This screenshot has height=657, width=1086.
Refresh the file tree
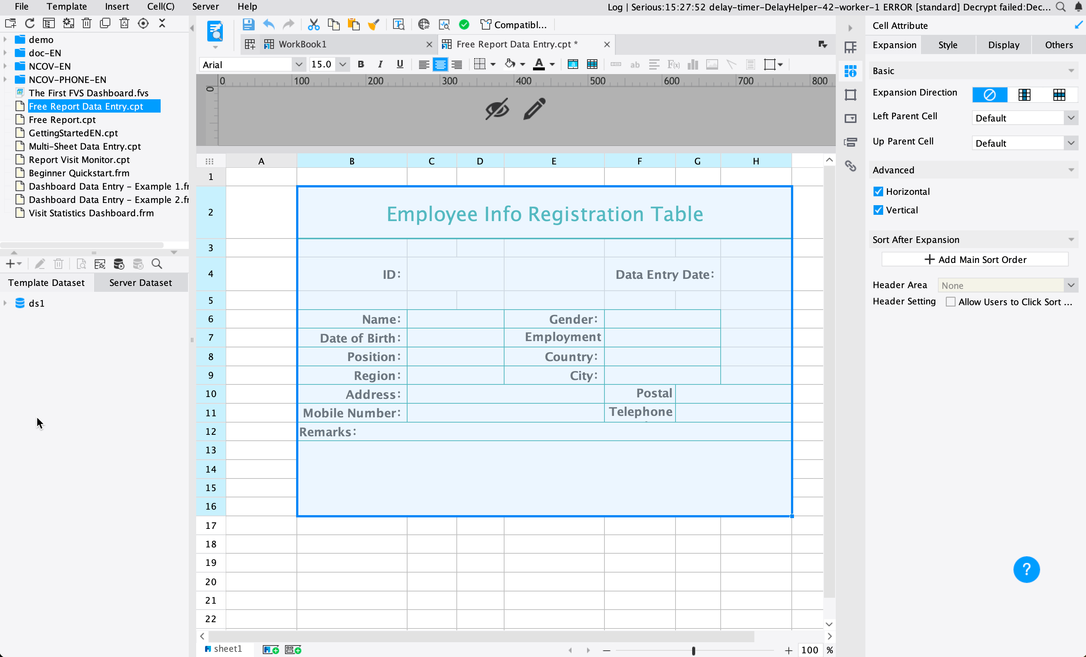(30, 23)
